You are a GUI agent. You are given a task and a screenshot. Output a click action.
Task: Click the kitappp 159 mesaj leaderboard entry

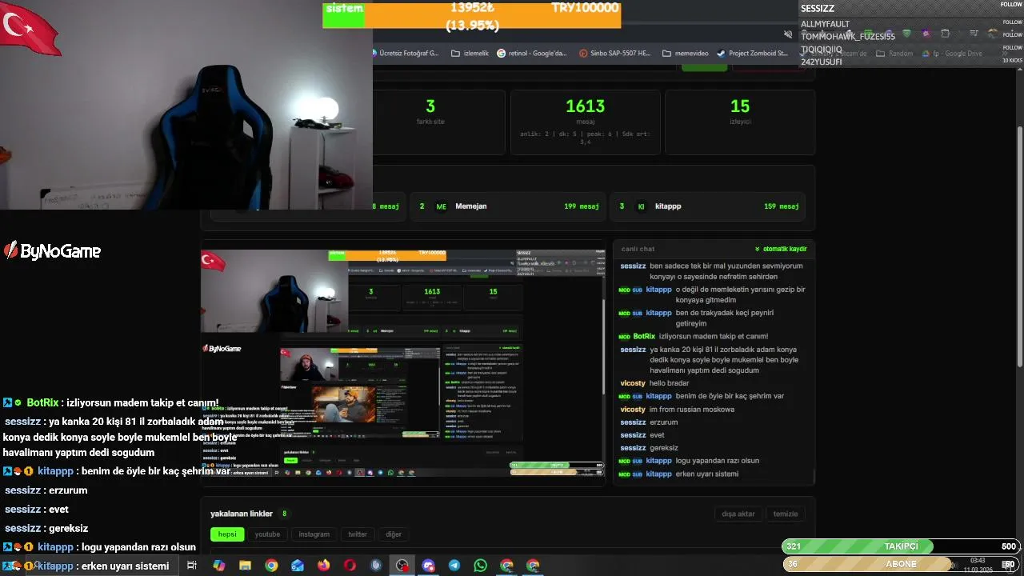tap(707, 206)
